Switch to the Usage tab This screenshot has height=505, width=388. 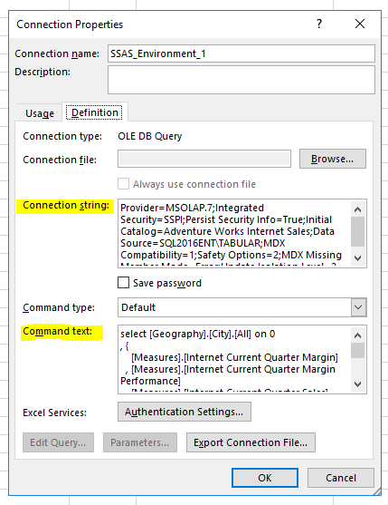click(40, 113)
